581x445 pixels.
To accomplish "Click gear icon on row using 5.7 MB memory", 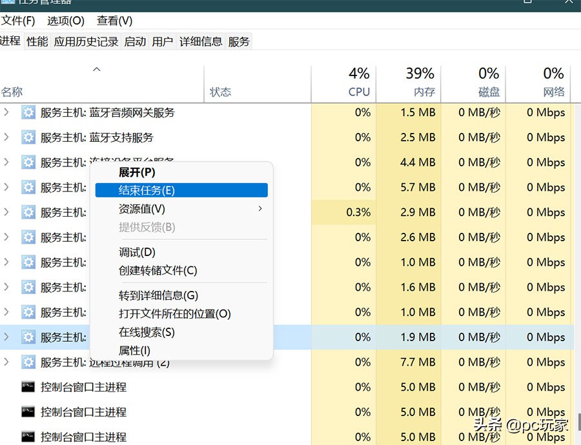I will pos(28,187).
